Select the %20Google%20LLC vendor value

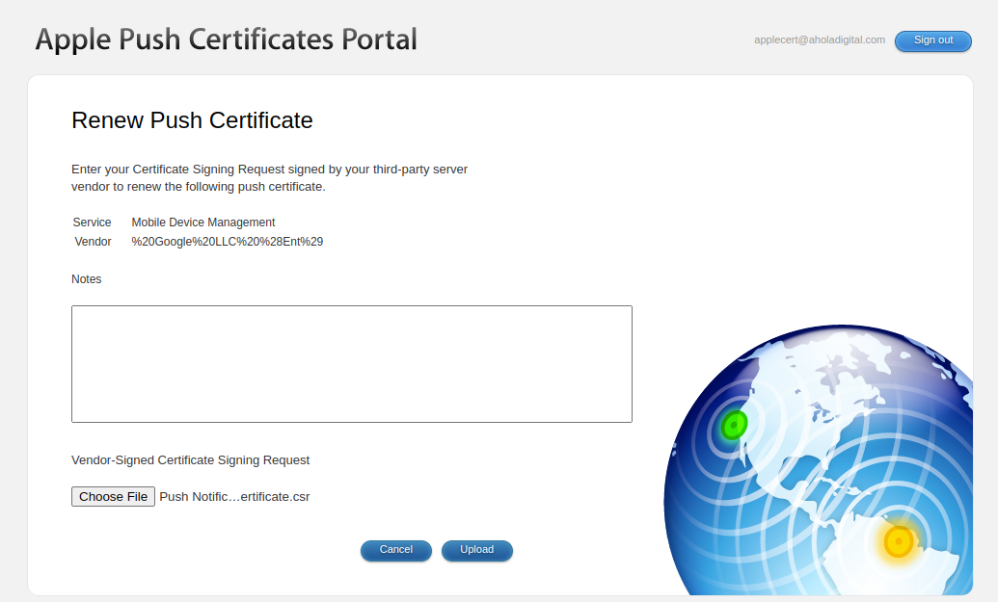pyautogui.click(x=228, y=242)
